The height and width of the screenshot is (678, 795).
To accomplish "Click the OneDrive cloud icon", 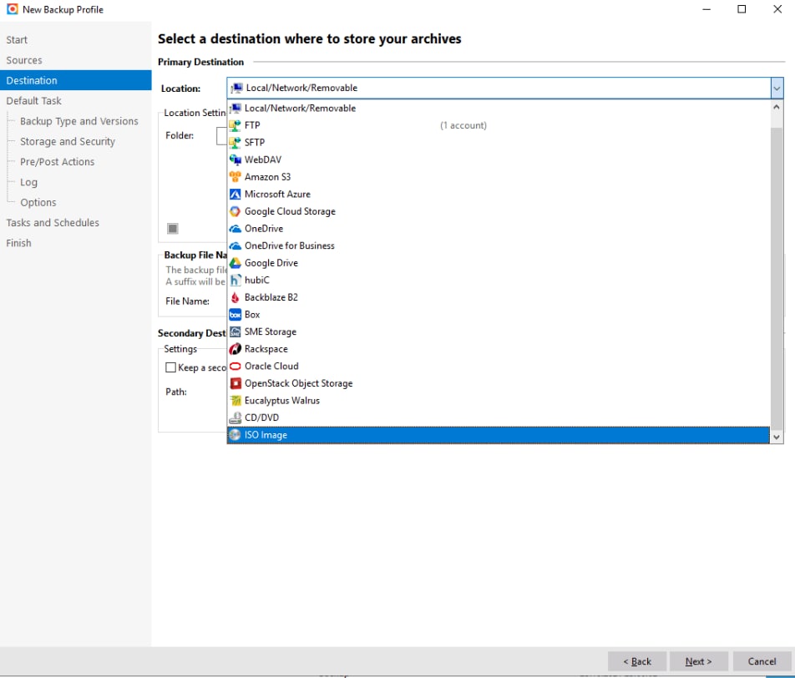I will tap(235, 229).
